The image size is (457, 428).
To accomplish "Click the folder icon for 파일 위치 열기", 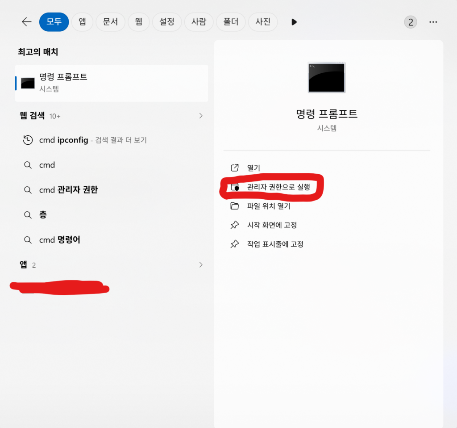I will [x=235, y=206].
